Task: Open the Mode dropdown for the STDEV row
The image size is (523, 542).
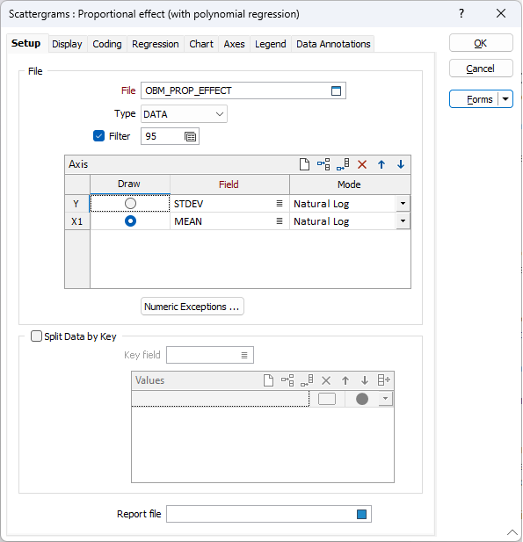Action: (403, 204)
